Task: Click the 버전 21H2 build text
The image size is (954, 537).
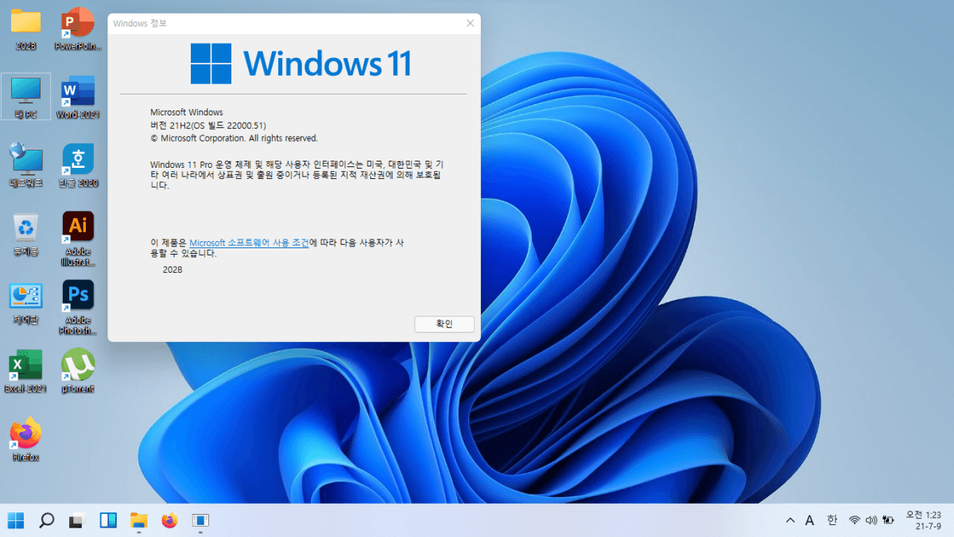Action: point(208,126)
